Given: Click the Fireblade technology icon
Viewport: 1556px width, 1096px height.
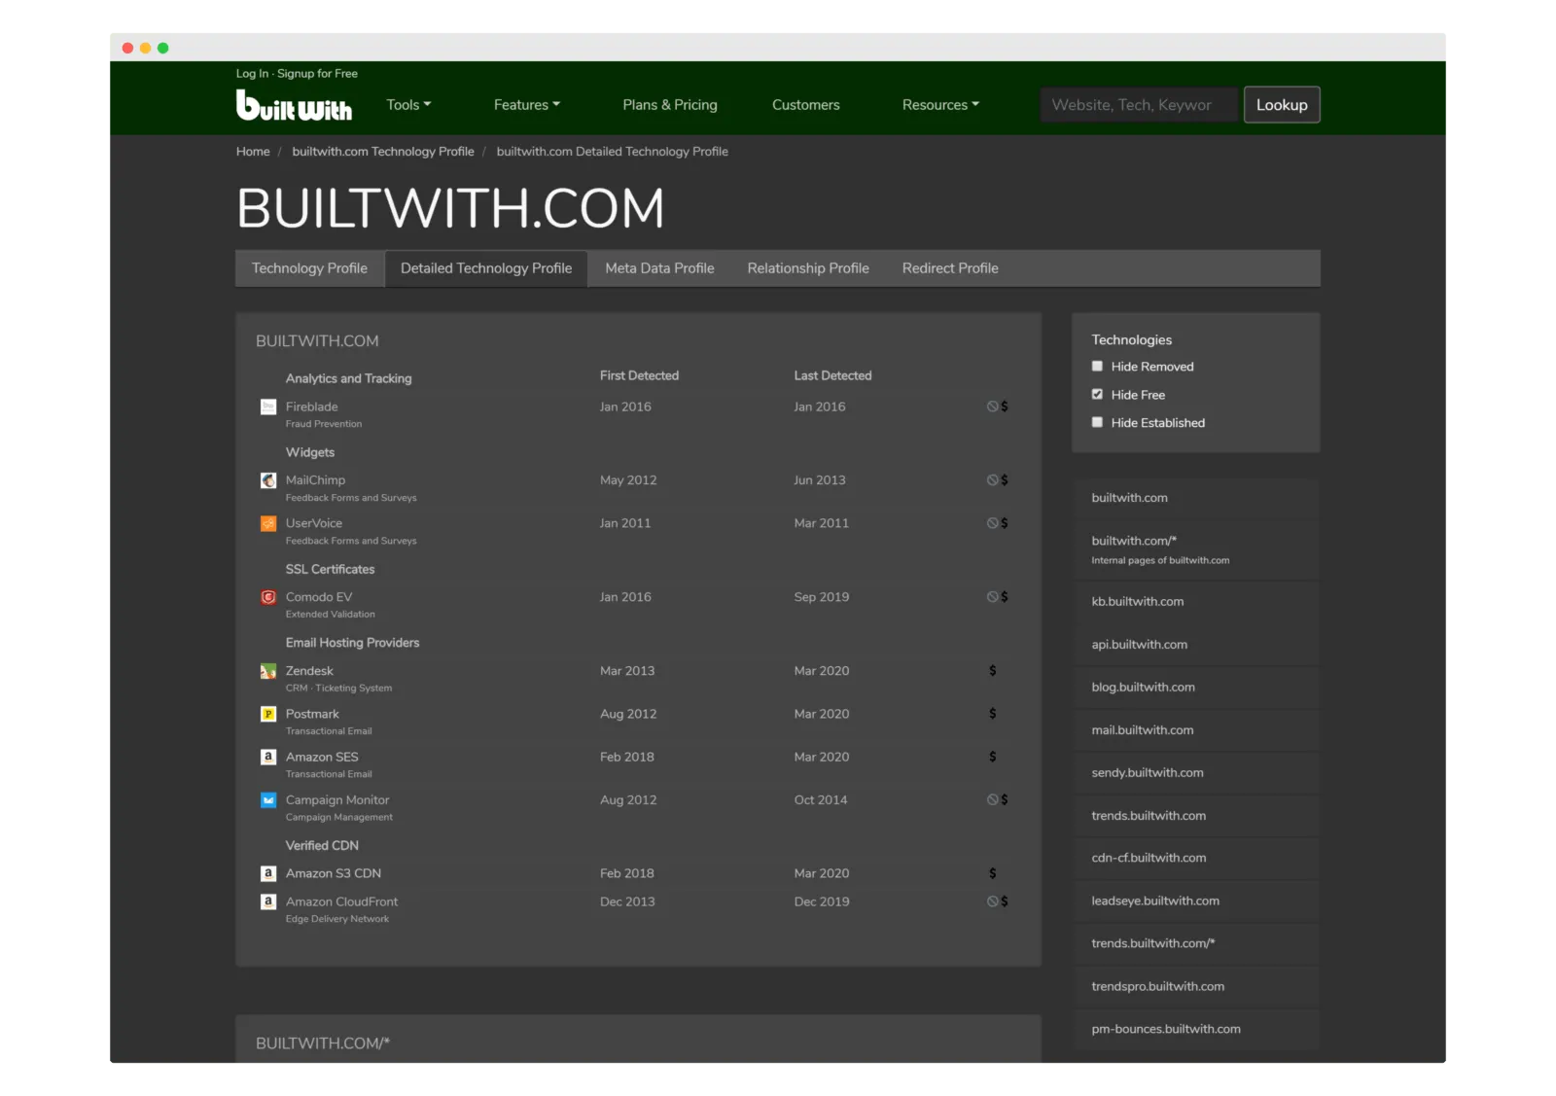Looking at the screenshot, I should click(x=268, y=407).
